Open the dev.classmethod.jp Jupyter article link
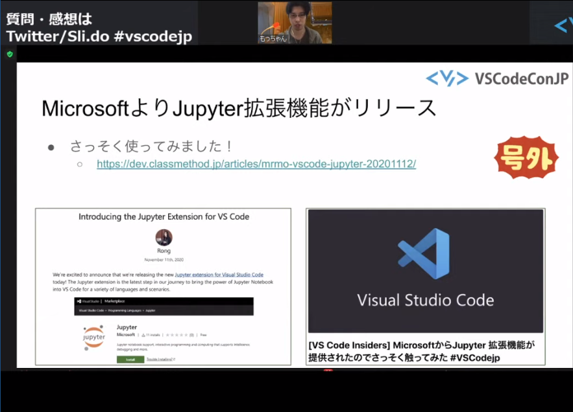The image size is (573, 412). [256, 164]
